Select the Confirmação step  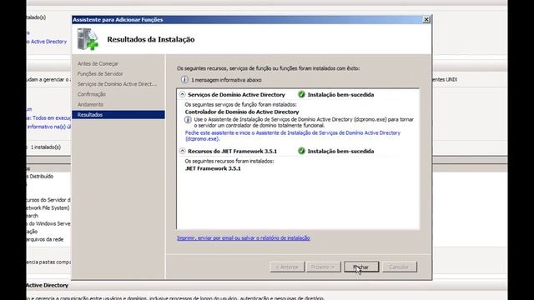91,94
